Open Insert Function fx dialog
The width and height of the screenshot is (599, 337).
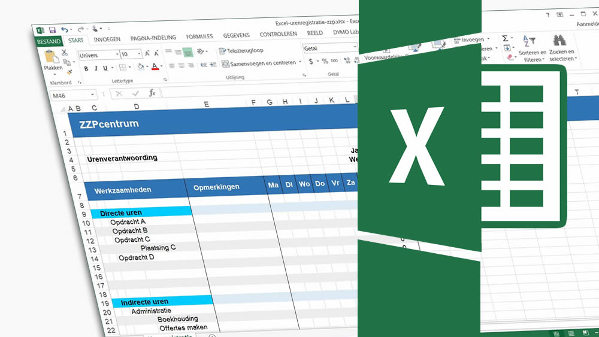pyautogui.click(x=152, y=93)
